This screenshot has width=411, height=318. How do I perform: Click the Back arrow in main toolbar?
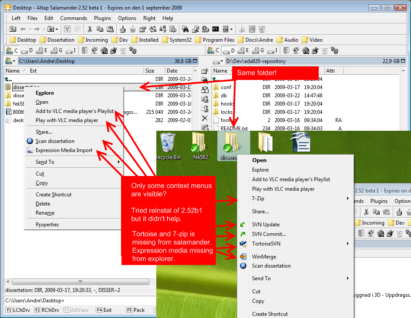coord(23,29)
